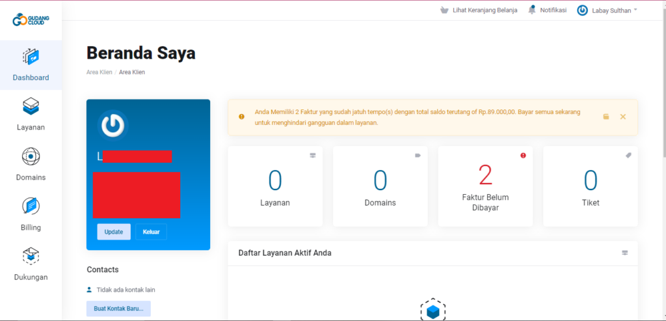Collapse the Daftar Layanan Aktif panel icon
The image size is (666, 321).
tap(625, 253)
